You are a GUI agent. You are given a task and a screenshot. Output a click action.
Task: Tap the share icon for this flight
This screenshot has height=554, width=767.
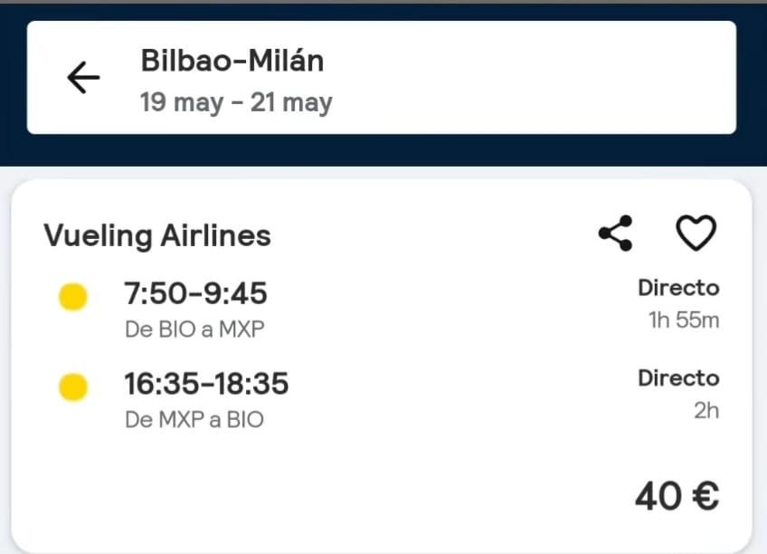[615, 233]
